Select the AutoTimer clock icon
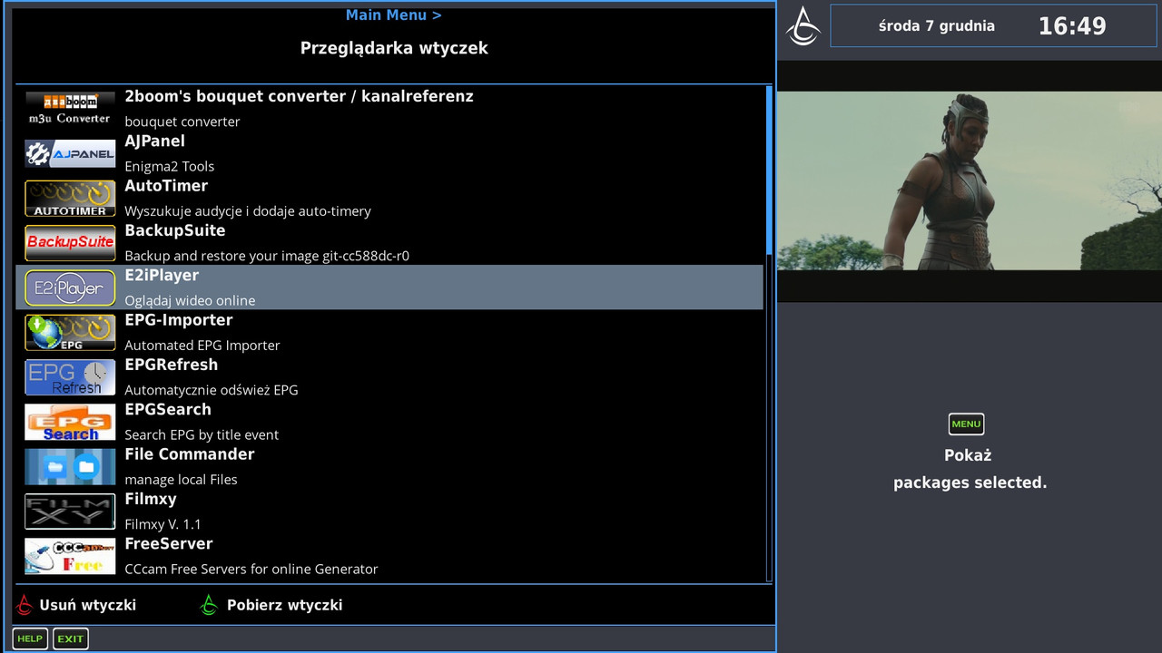Image resolution: width=1162 pixels, height=653 pixels. (70, 199)
